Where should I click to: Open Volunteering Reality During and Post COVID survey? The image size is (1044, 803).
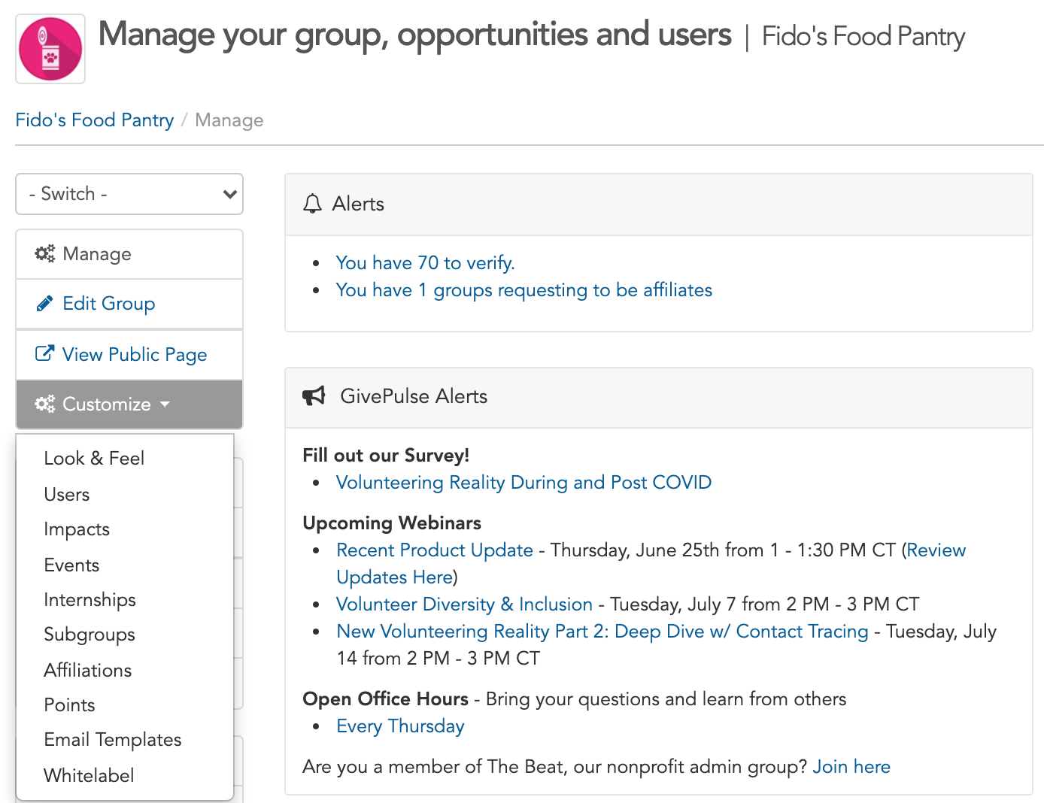point(524,483)
